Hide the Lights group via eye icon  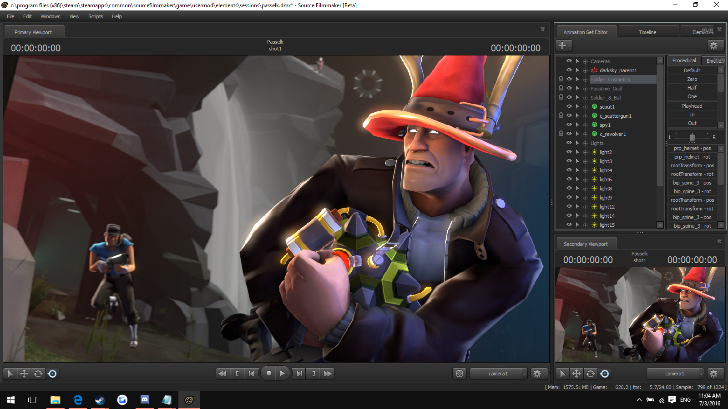point(569,143)
